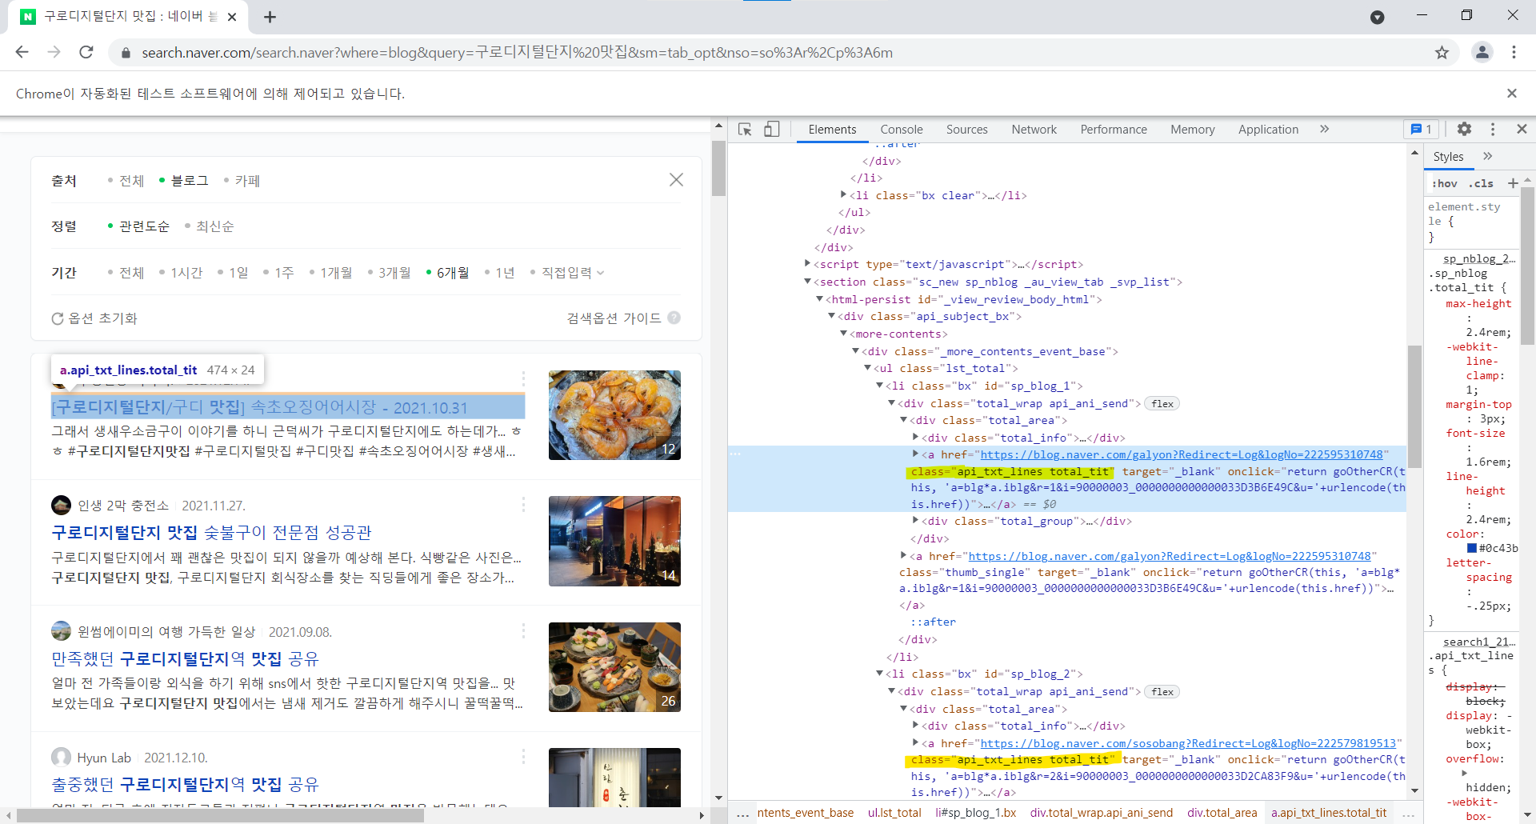The height and width of the screenshot is (824, 1536).
Task: Reload the page with the refresh icon
Action: 86,52
